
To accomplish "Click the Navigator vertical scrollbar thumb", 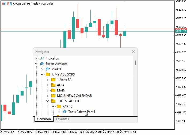I will 135,63.
